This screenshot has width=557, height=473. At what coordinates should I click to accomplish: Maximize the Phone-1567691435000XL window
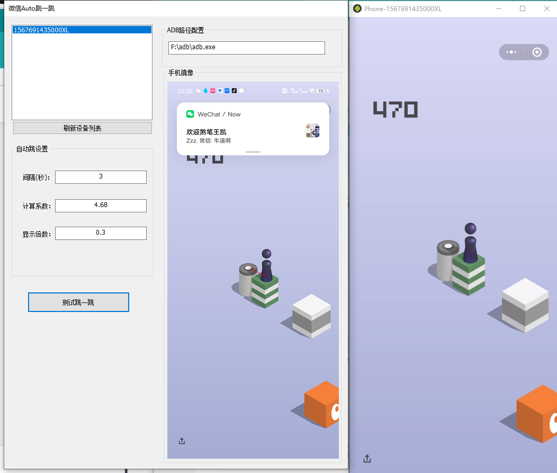[523, 8]
